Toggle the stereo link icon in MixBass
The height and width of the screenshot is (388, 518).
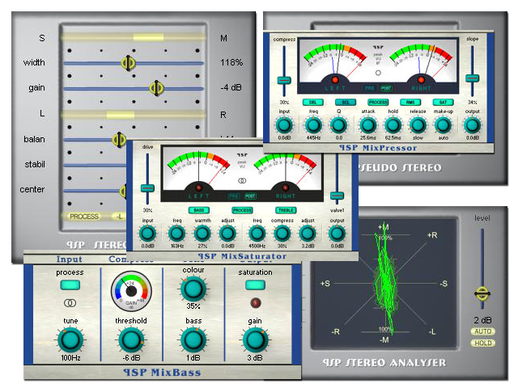70,302
